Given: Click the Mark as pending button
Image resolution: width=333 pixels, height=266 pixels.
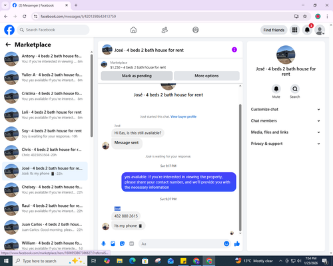Looking at the screenshot, I should (x=137, y=76).
